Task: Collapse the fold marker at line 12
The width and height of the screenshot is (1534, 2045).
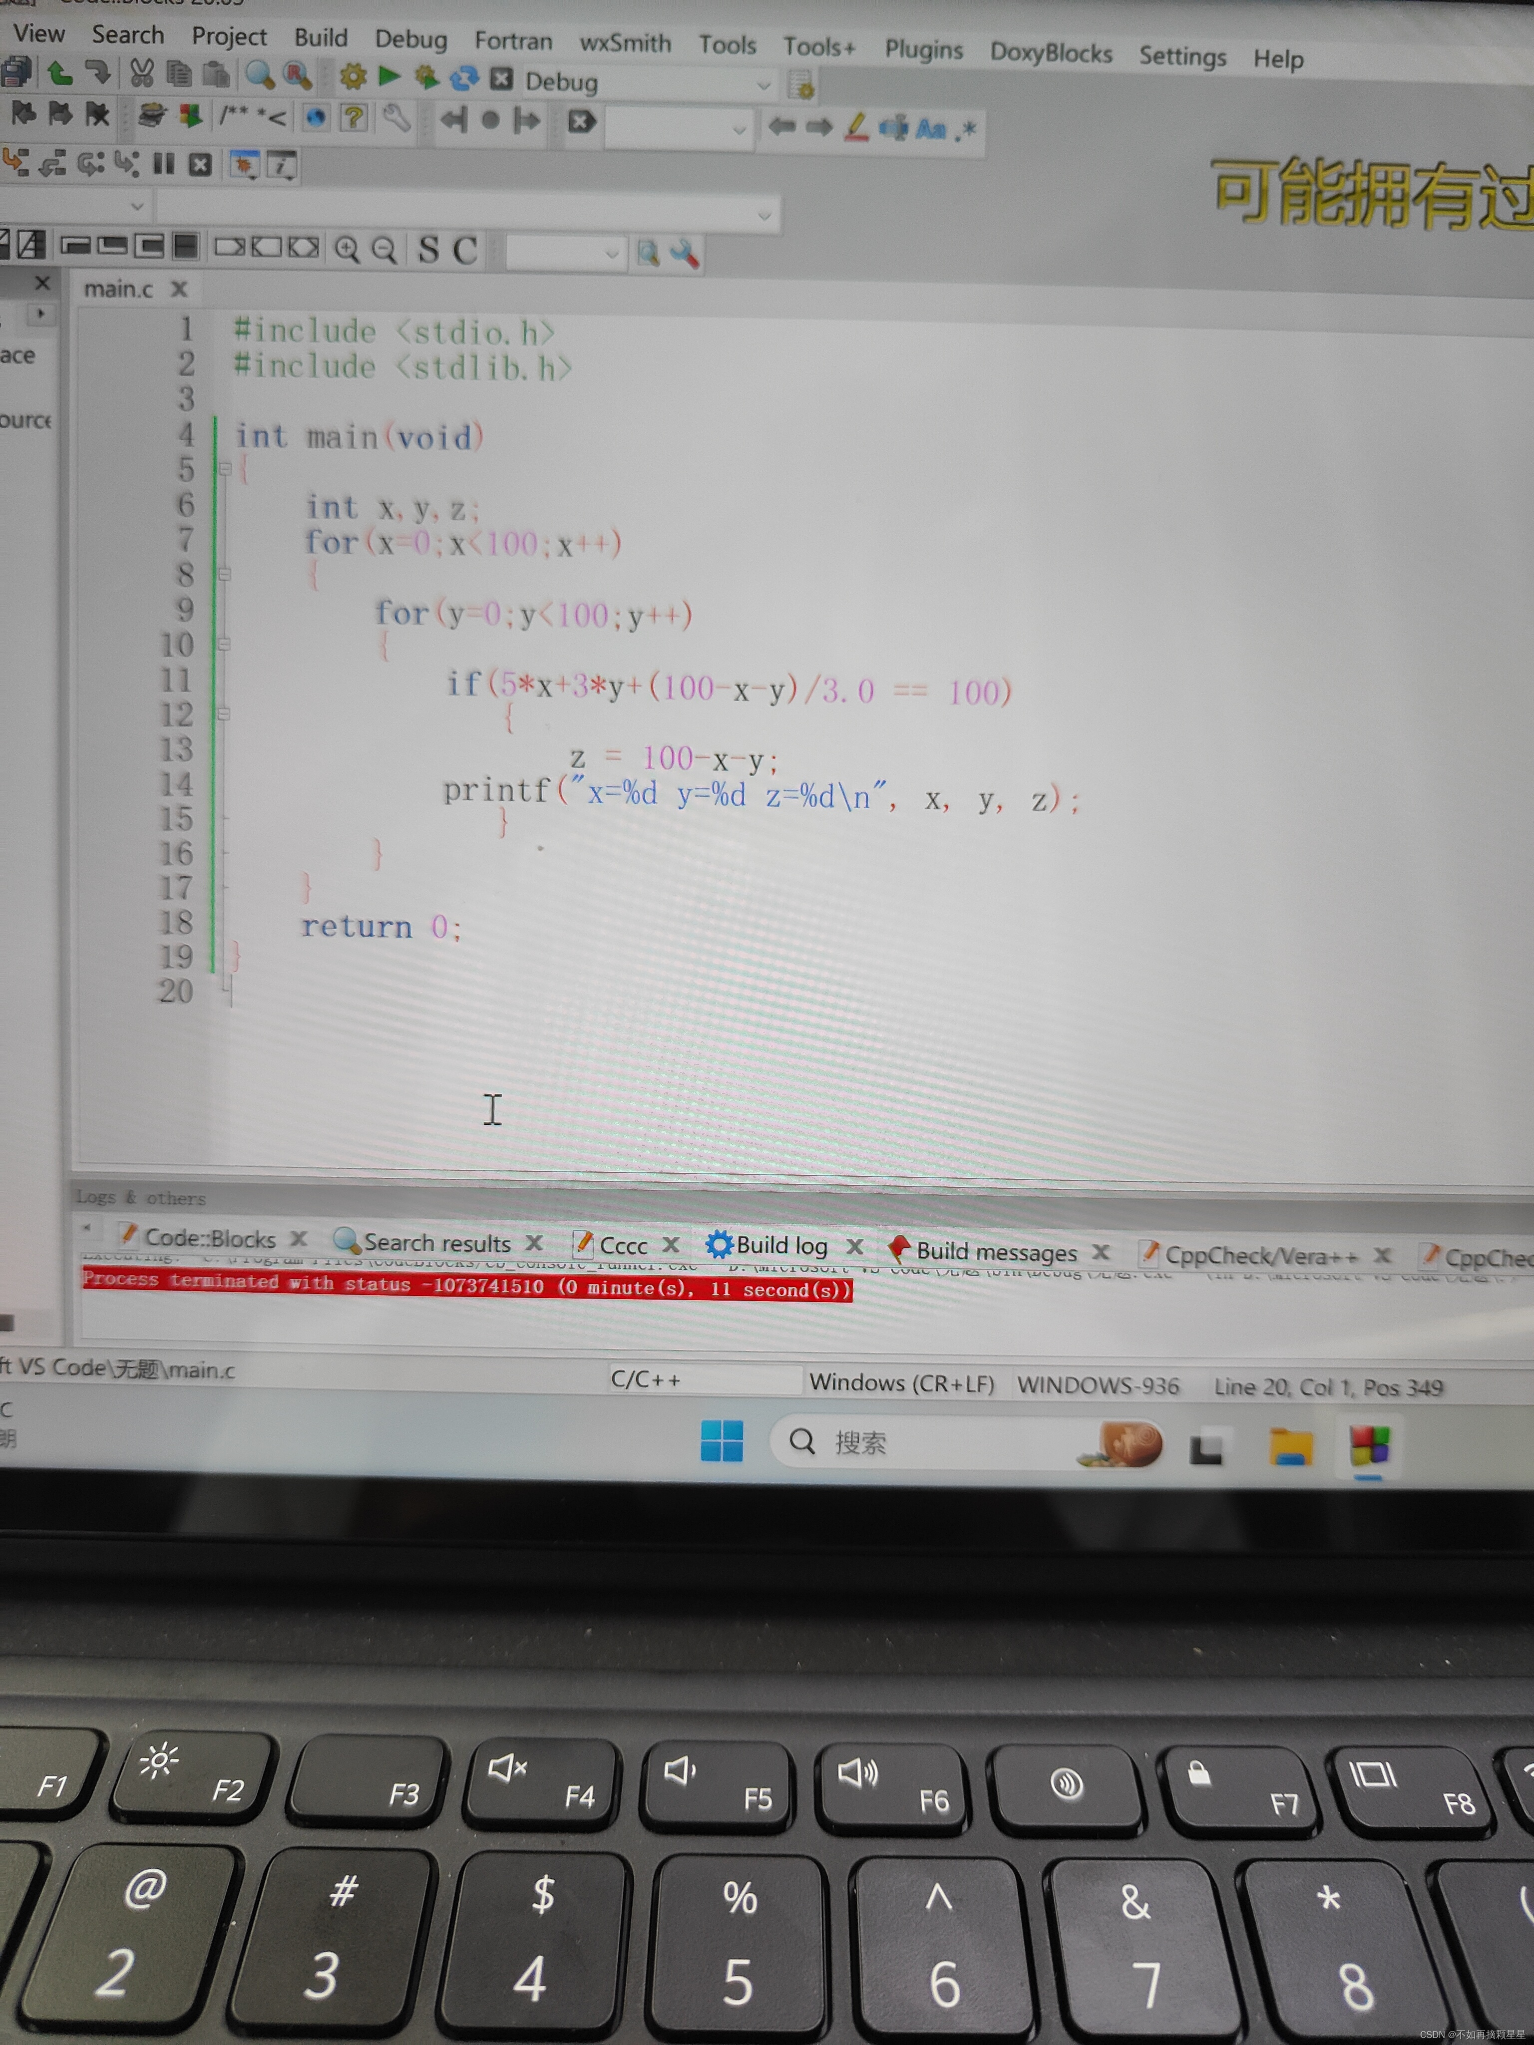Action: (225, 713)
